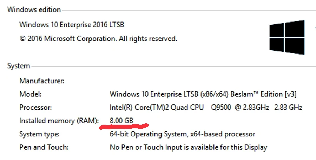Click the "System" section heading
Image resolution: width=316 pixels, height=160 pixels.
click(x=19, y=66)
